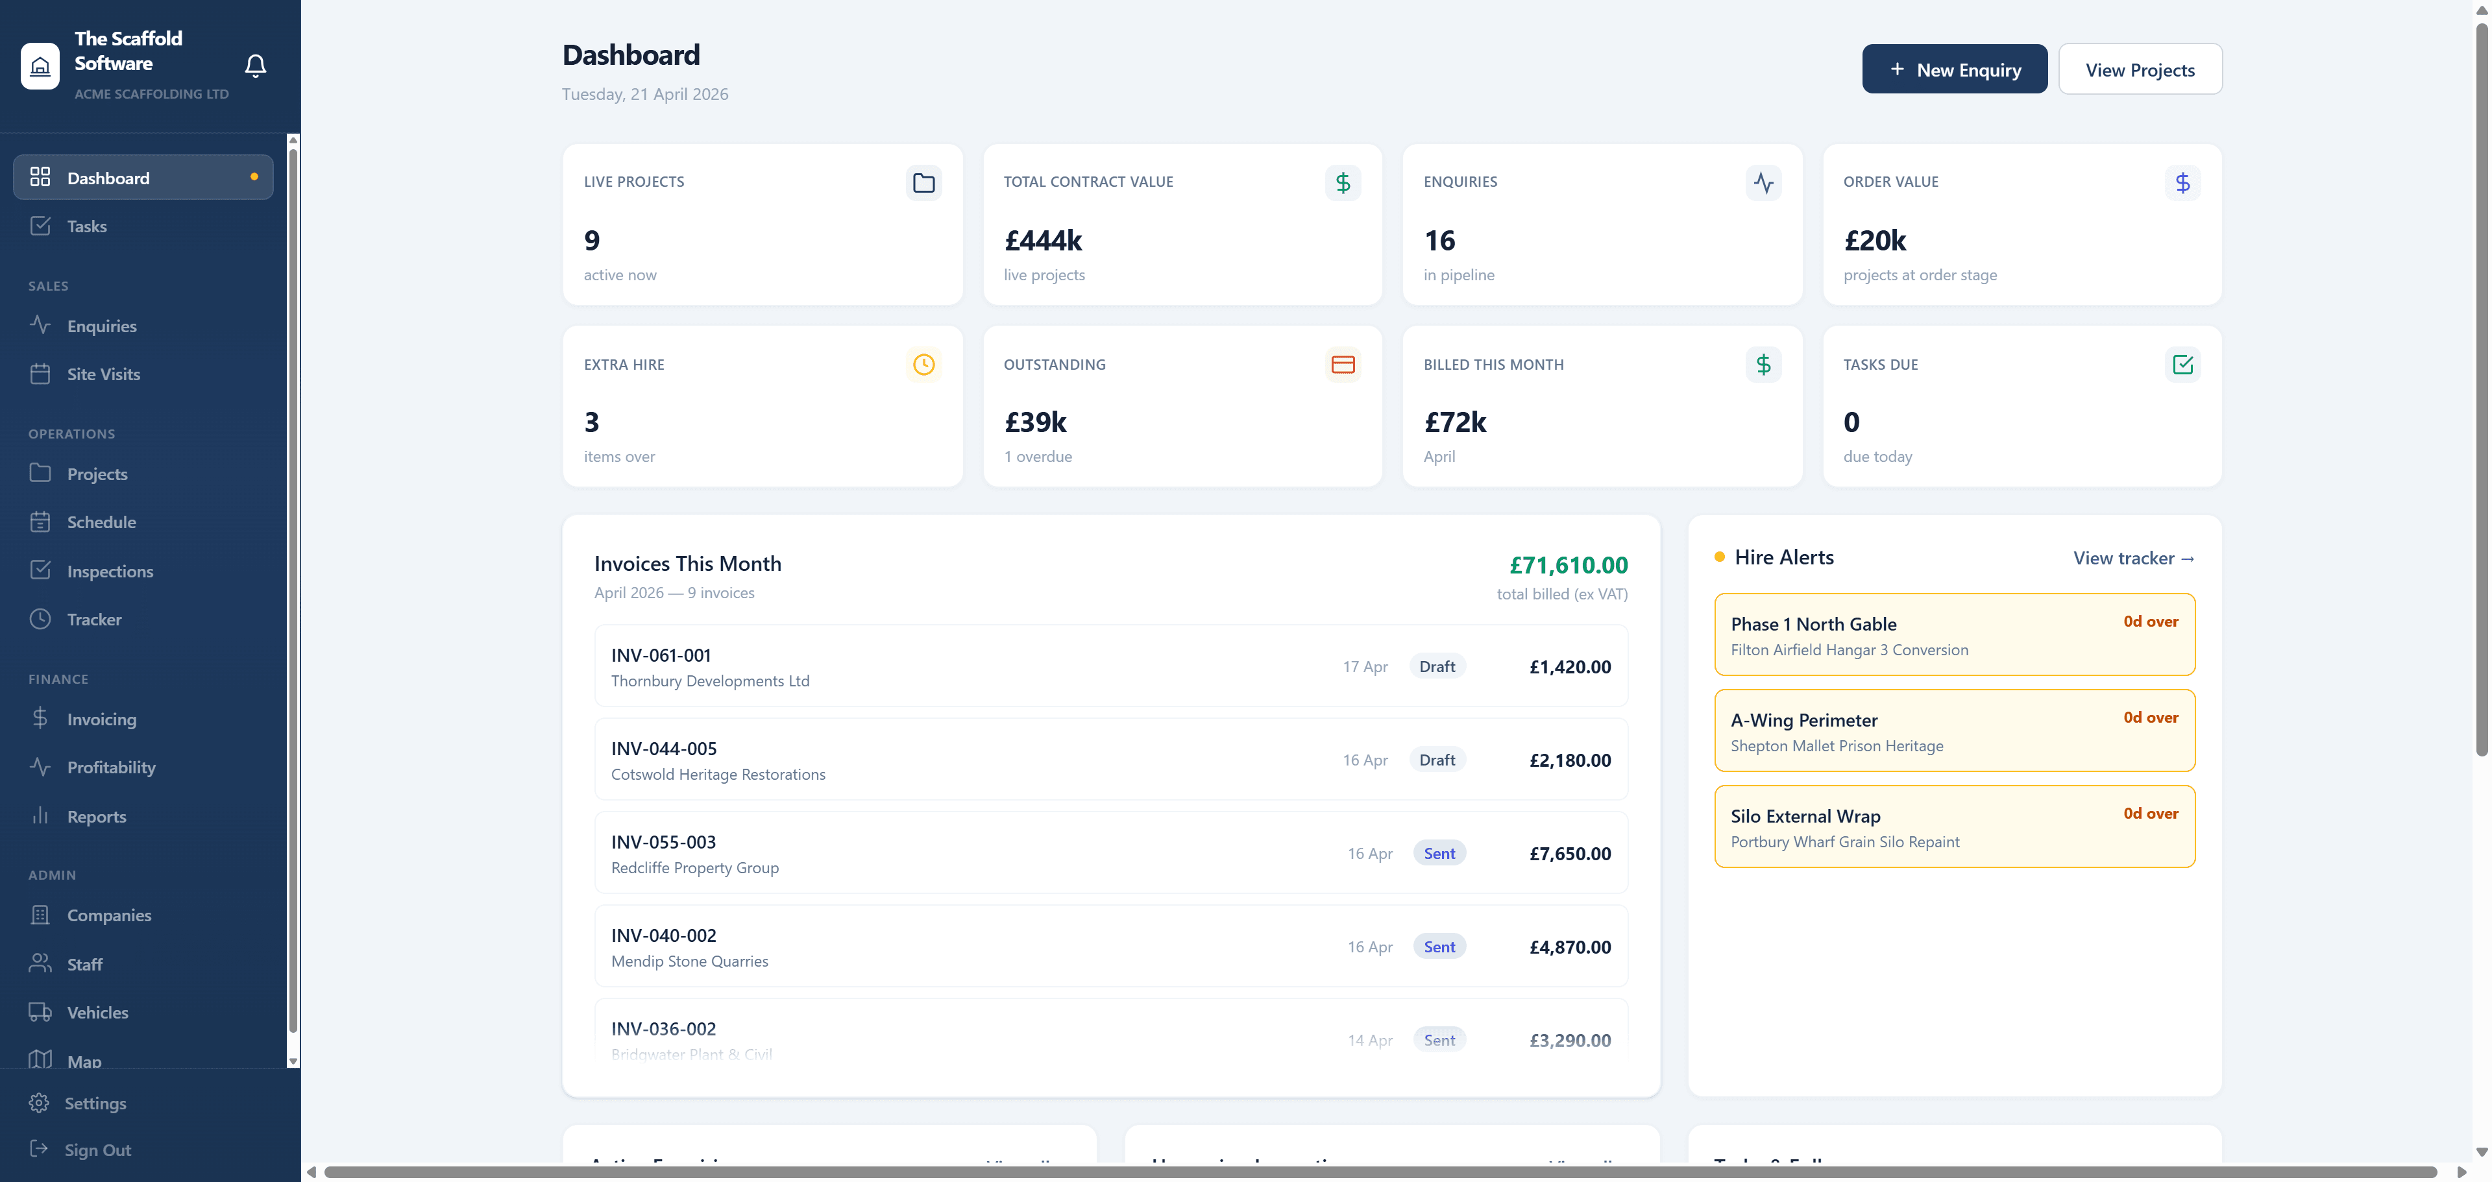This screenshot has width=2492, height=1182.
Task: Open Settings in sidebar footer
Action: 143,1104
